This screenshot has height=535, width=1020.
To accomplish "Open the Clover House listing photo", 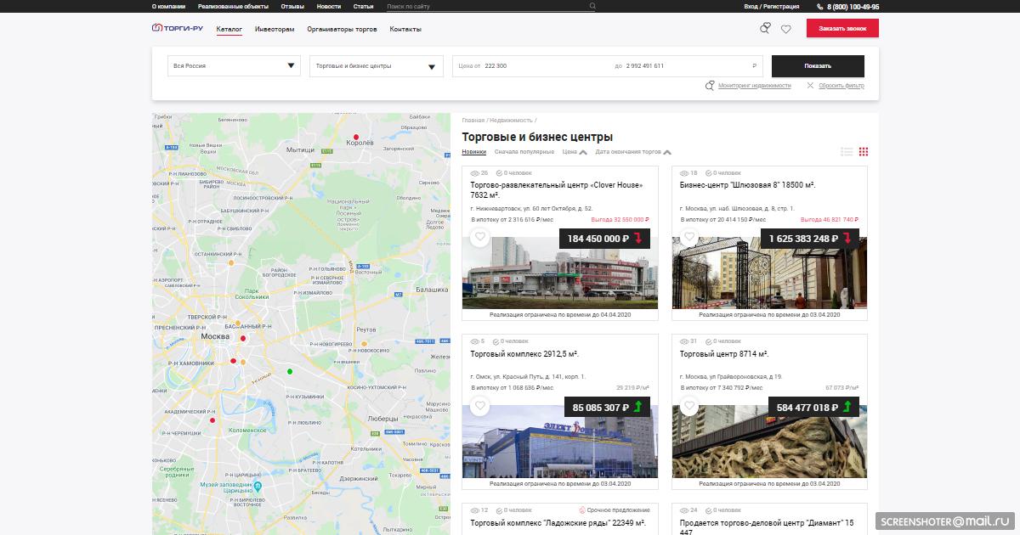I will tap(560, 273).
